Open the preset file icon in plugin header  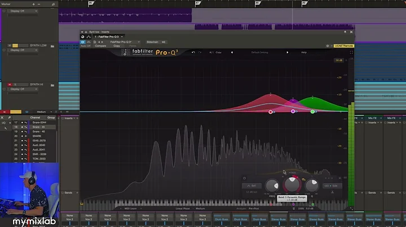click(x=95, y=42)
